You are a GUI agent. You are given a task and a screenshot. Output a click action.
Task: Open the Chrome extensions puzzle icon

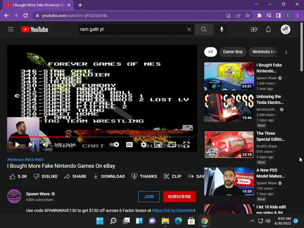[x=259, y=15]
